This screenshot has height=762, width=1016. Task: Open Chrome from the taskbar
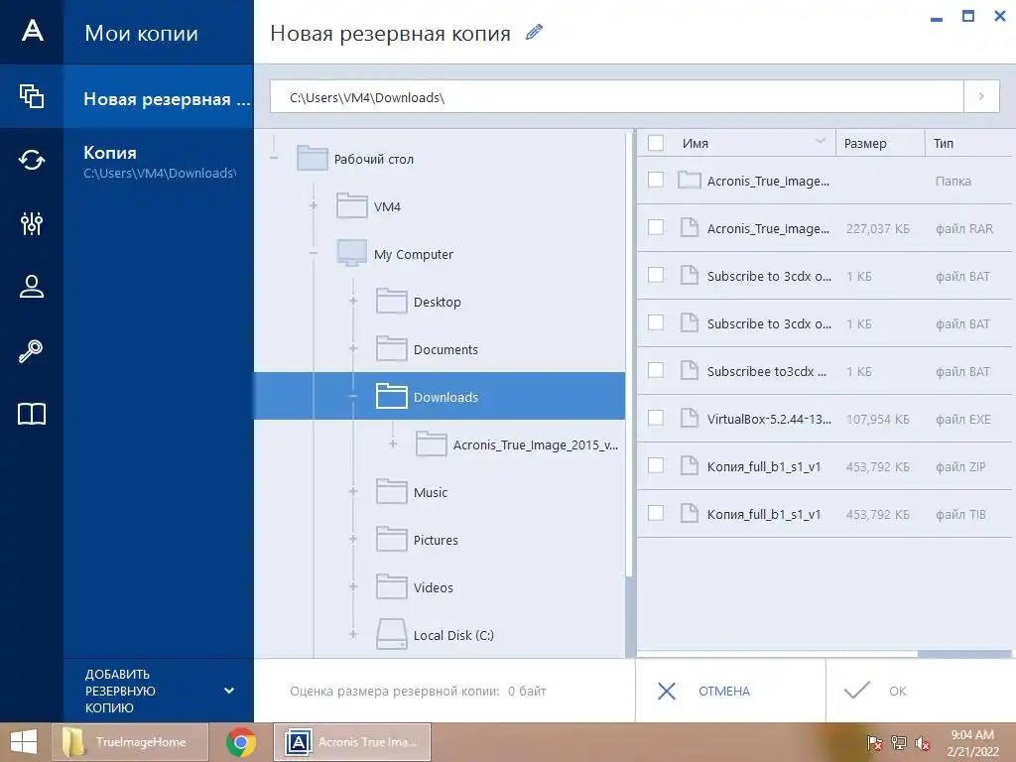pyautogui.click(x=241, y=742)
